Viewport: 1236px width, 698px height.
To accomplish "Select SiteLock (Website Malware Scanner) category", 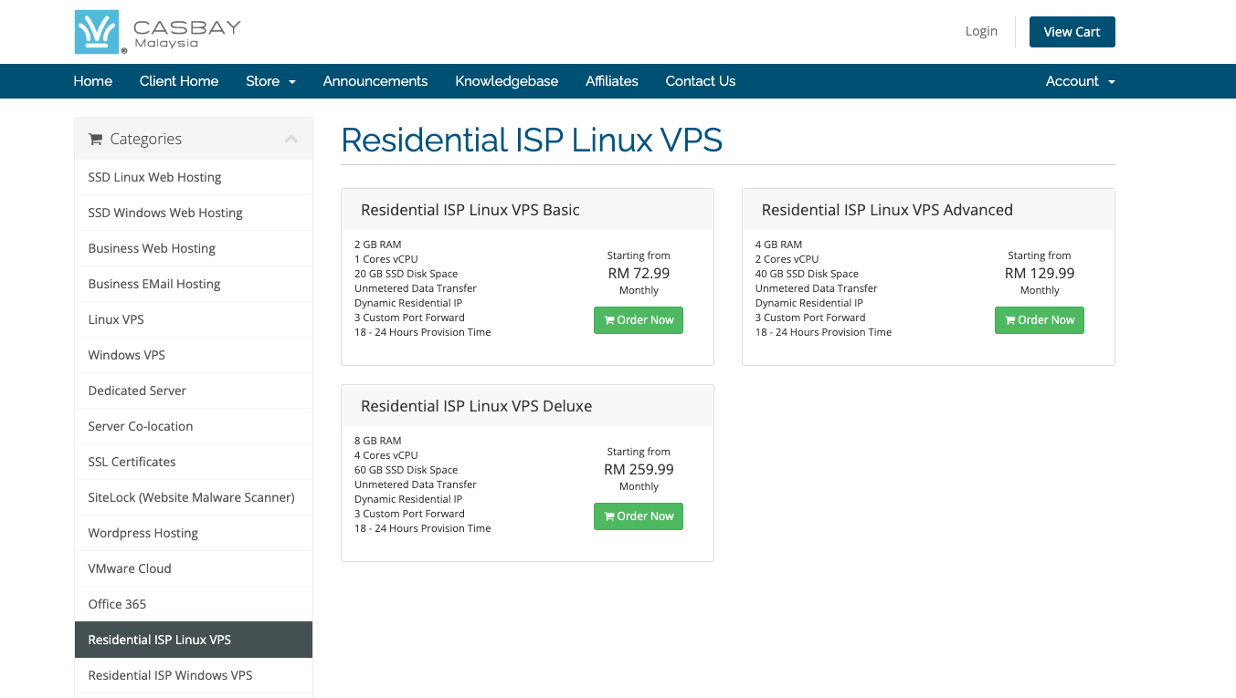I will (194, 497).
